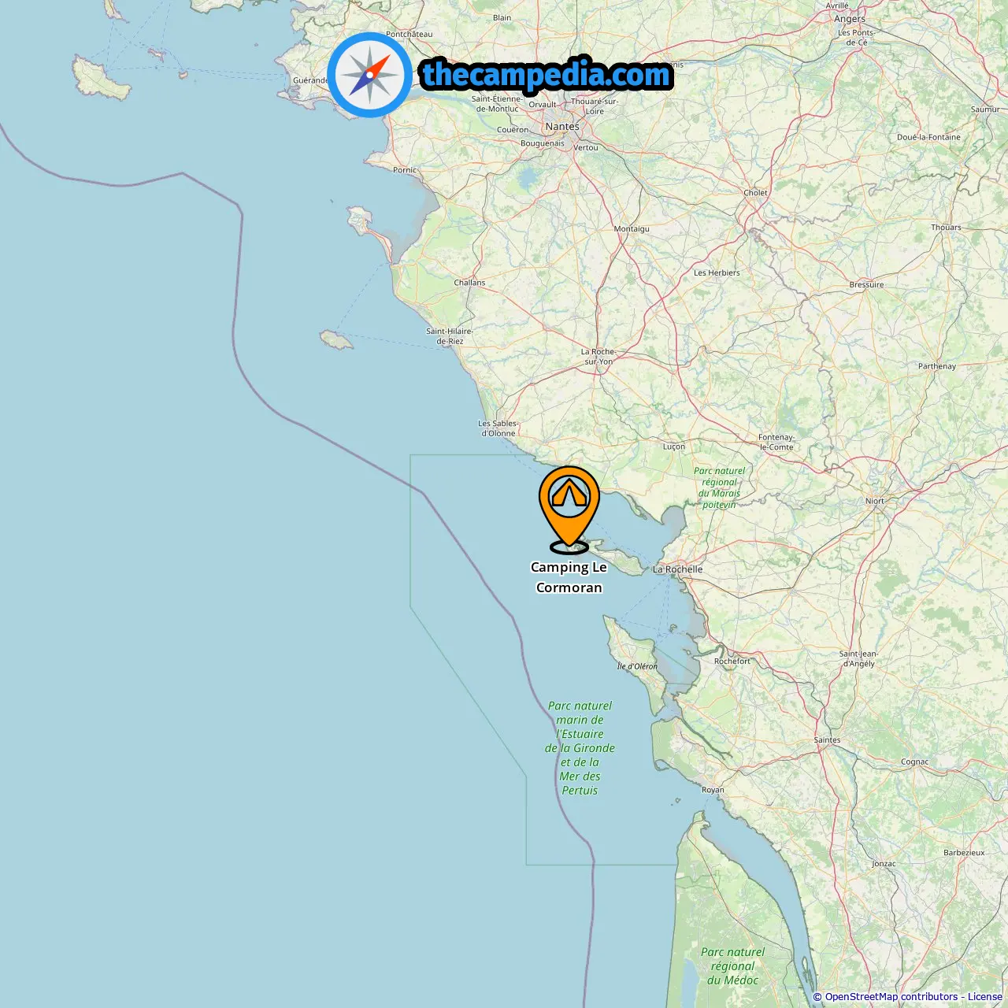The height and width of the screenshot is (1008, 1008).
Task: Click the Cholet town label
Action: click(755, 193)
